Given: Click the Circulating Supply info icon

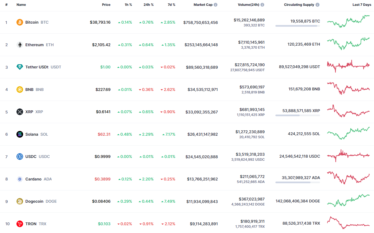Looking at the screenshot, I should coord(317,5).
